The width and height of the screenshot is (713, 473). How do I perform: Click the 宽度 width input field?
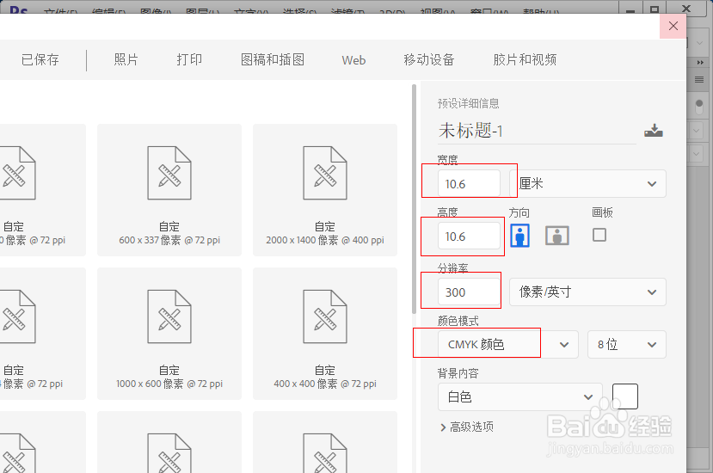pos(469,184)
